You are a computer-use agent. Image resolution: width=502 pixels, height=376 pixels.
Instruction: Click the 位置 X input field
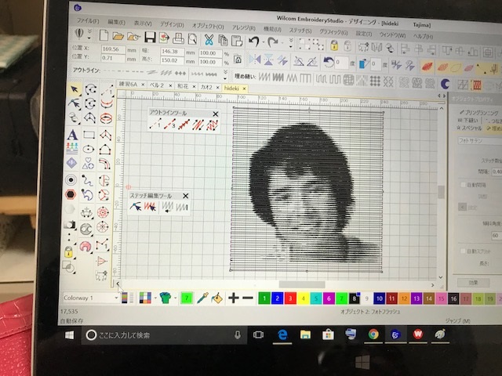pyautogui.click(x=113, y=49)
